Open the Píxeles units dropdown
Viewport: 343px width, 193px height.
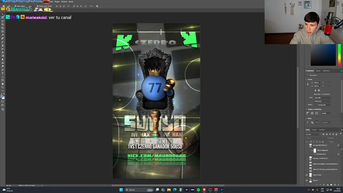point(326,113)
